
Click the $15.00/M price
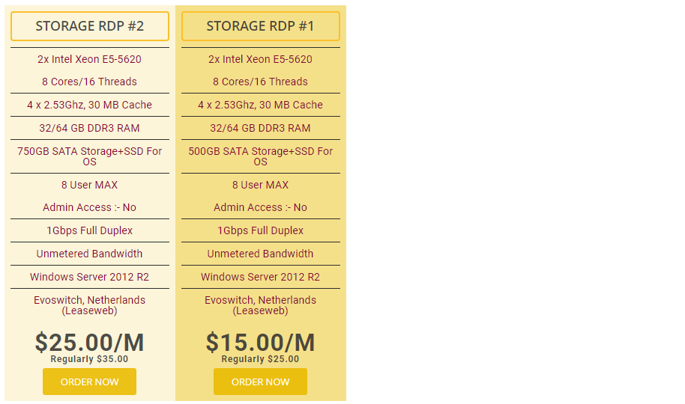point(260,342)
